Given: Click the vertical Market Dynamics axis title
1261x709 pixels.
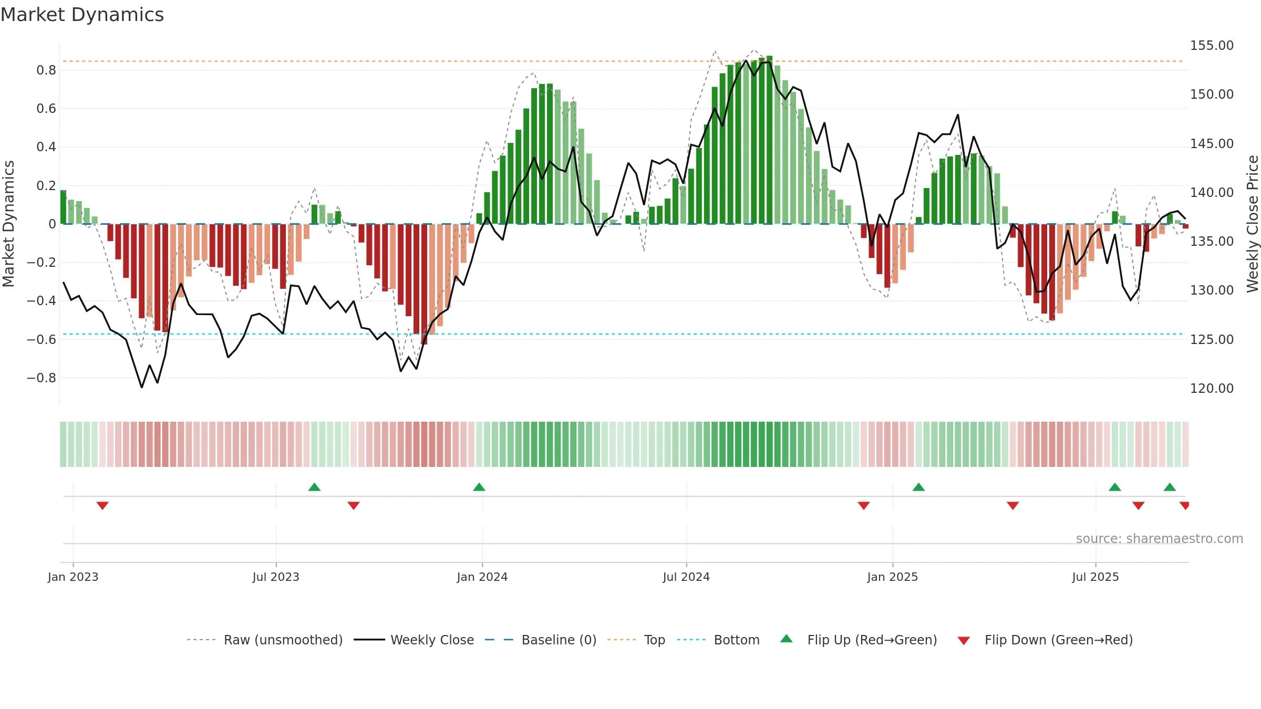Looking at the screenshot, I should click(8, 224).
